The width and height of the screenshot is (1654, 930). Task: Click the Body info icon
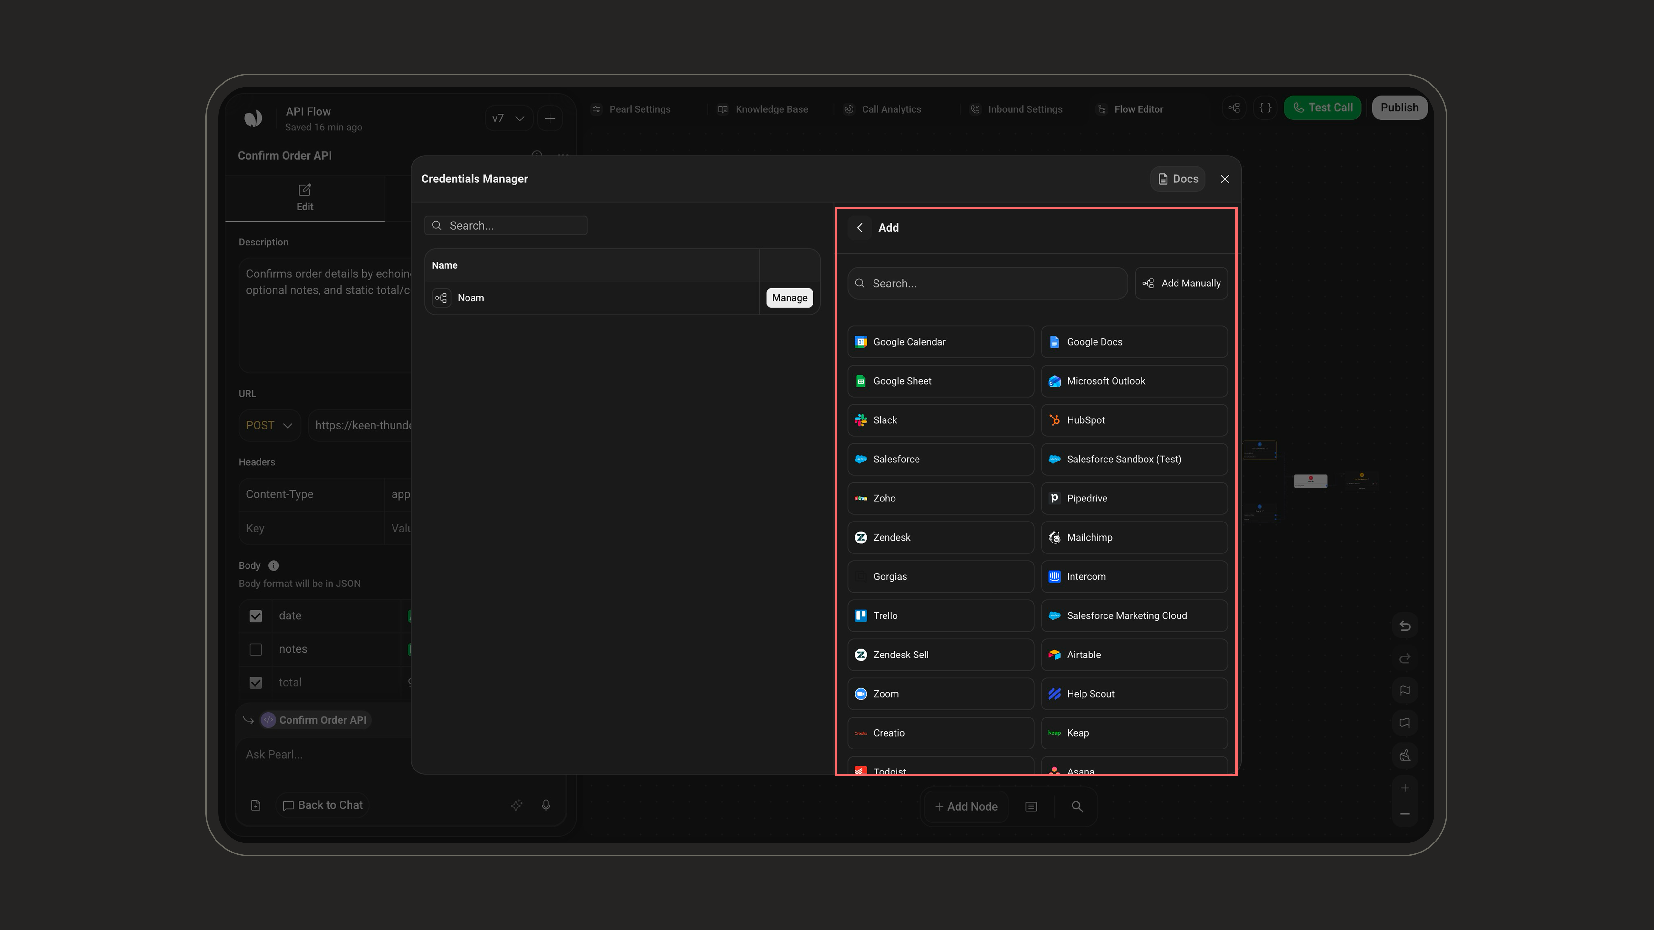[274, 566]
